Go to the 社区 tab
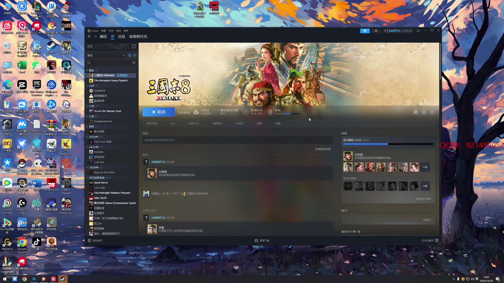This screenshot has width=504, height=283. tap(122, 36)
